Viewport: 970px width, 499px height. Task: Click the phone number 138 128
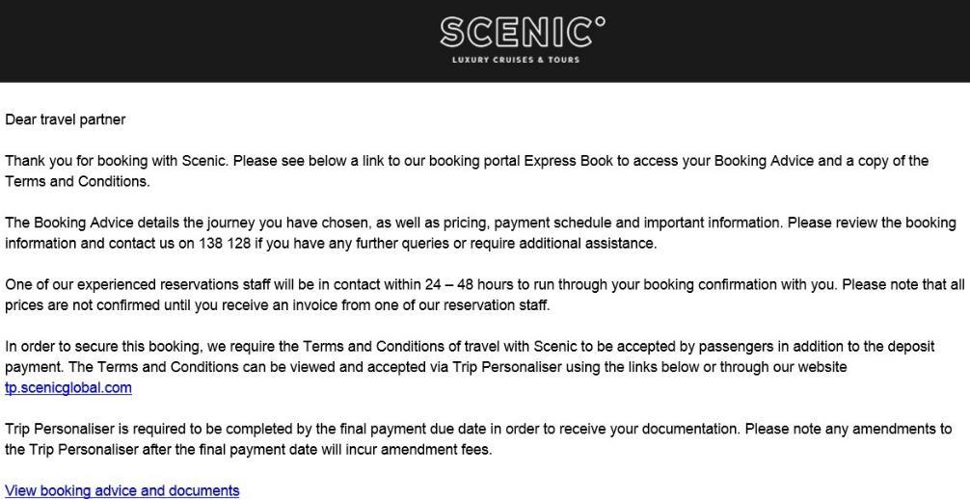pyautogui.click(x=225, y=243)
